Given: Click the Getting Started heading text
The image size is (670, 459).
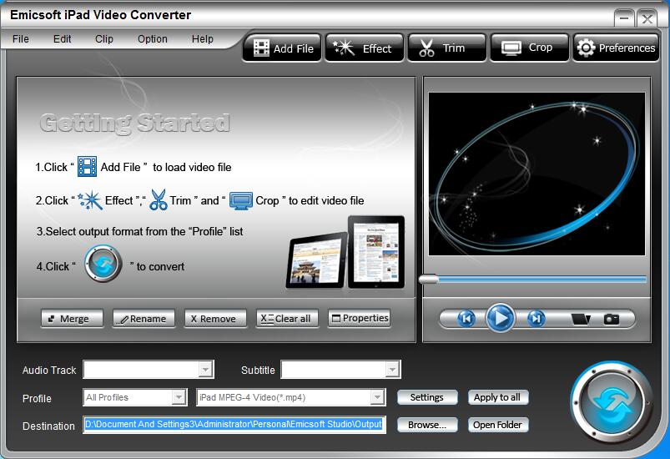Looking at the screenshot, I should click(x=135, y=123).
